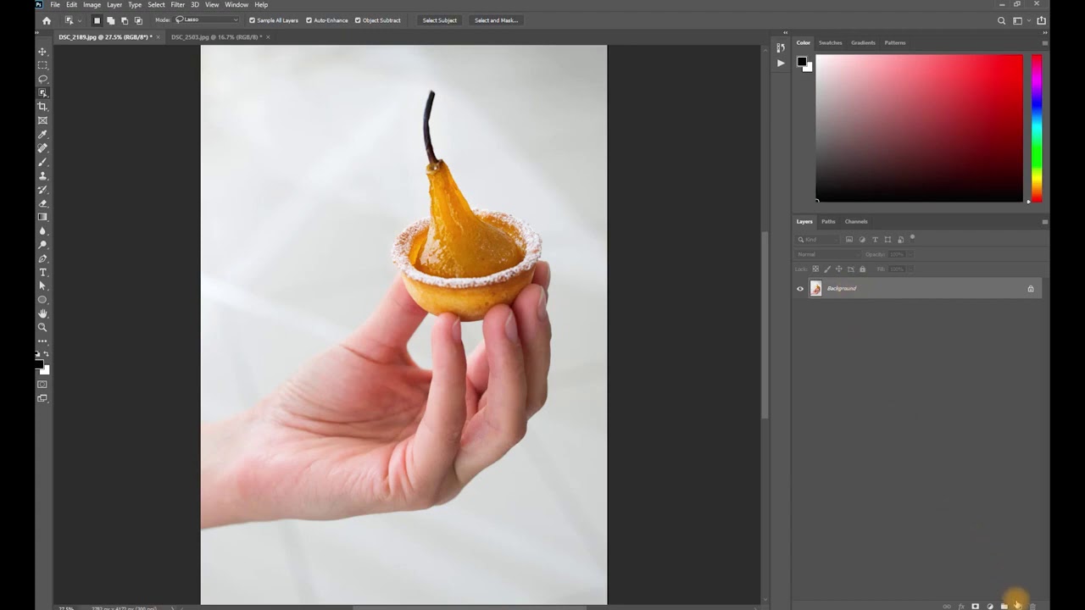Open the Filter menu
The image size is (1085, 610).
[x=177, y=5]
